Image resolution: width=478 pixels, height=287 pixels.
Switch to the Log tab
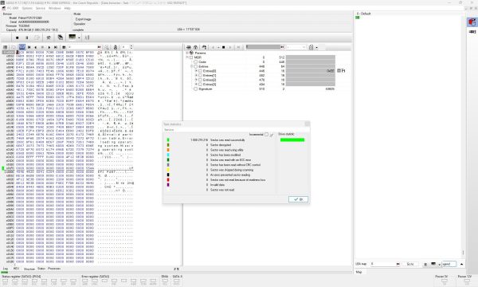[x=6, y=269]
